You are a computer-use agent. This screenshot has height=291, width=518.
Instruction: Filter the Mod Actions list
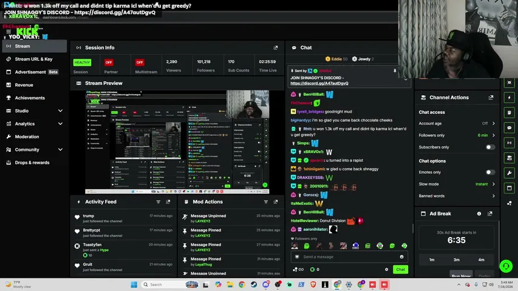(x=266, y=202)
